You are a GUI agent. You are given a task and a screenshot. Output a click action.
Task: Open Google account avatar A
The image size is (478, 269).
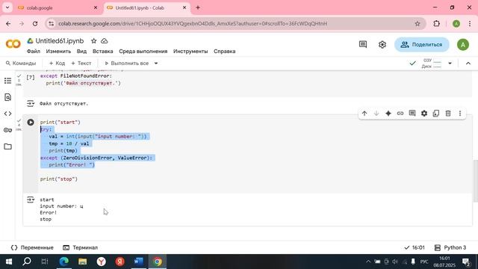[463, 45]
